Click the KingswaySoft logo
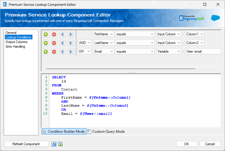This screenshot has width=225, height=151. click(192, 18)
